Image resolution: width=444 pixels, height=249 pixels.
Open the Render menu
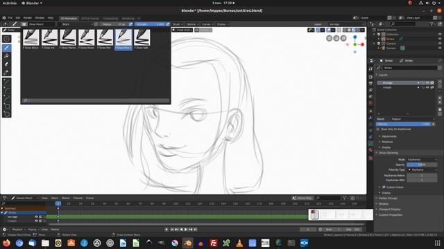(x=27, y=18)
